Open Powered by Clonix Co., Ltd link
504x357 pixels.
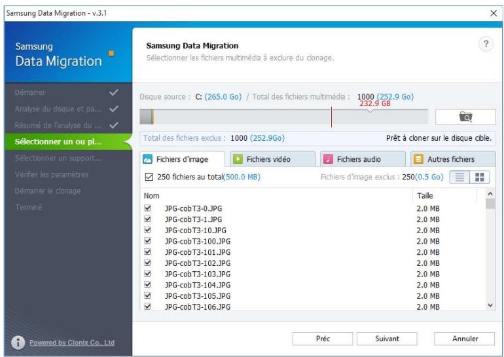click(72, 343)
